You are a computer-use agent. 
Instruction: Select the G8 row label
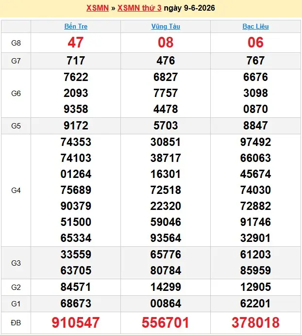[16, 43]
